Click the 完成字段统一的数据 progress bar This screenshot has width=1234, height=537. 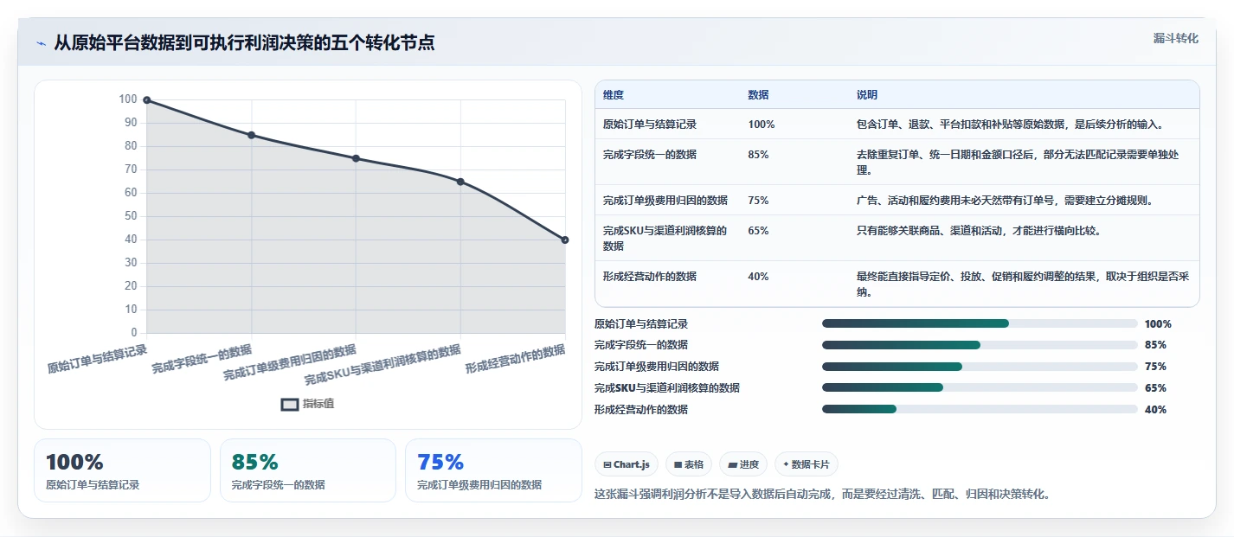tap(980, 345)
